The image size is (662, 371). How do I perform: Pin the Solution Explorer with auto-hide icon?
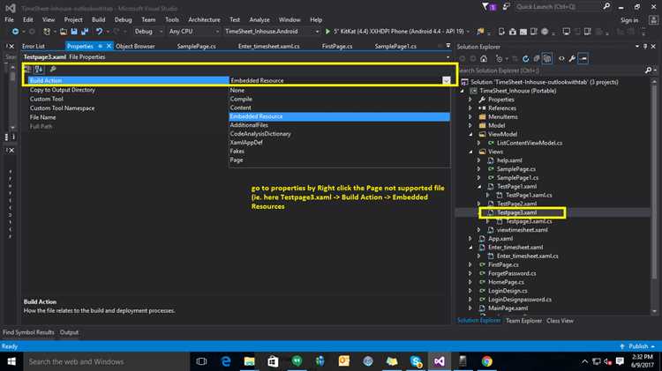point(645,47)
